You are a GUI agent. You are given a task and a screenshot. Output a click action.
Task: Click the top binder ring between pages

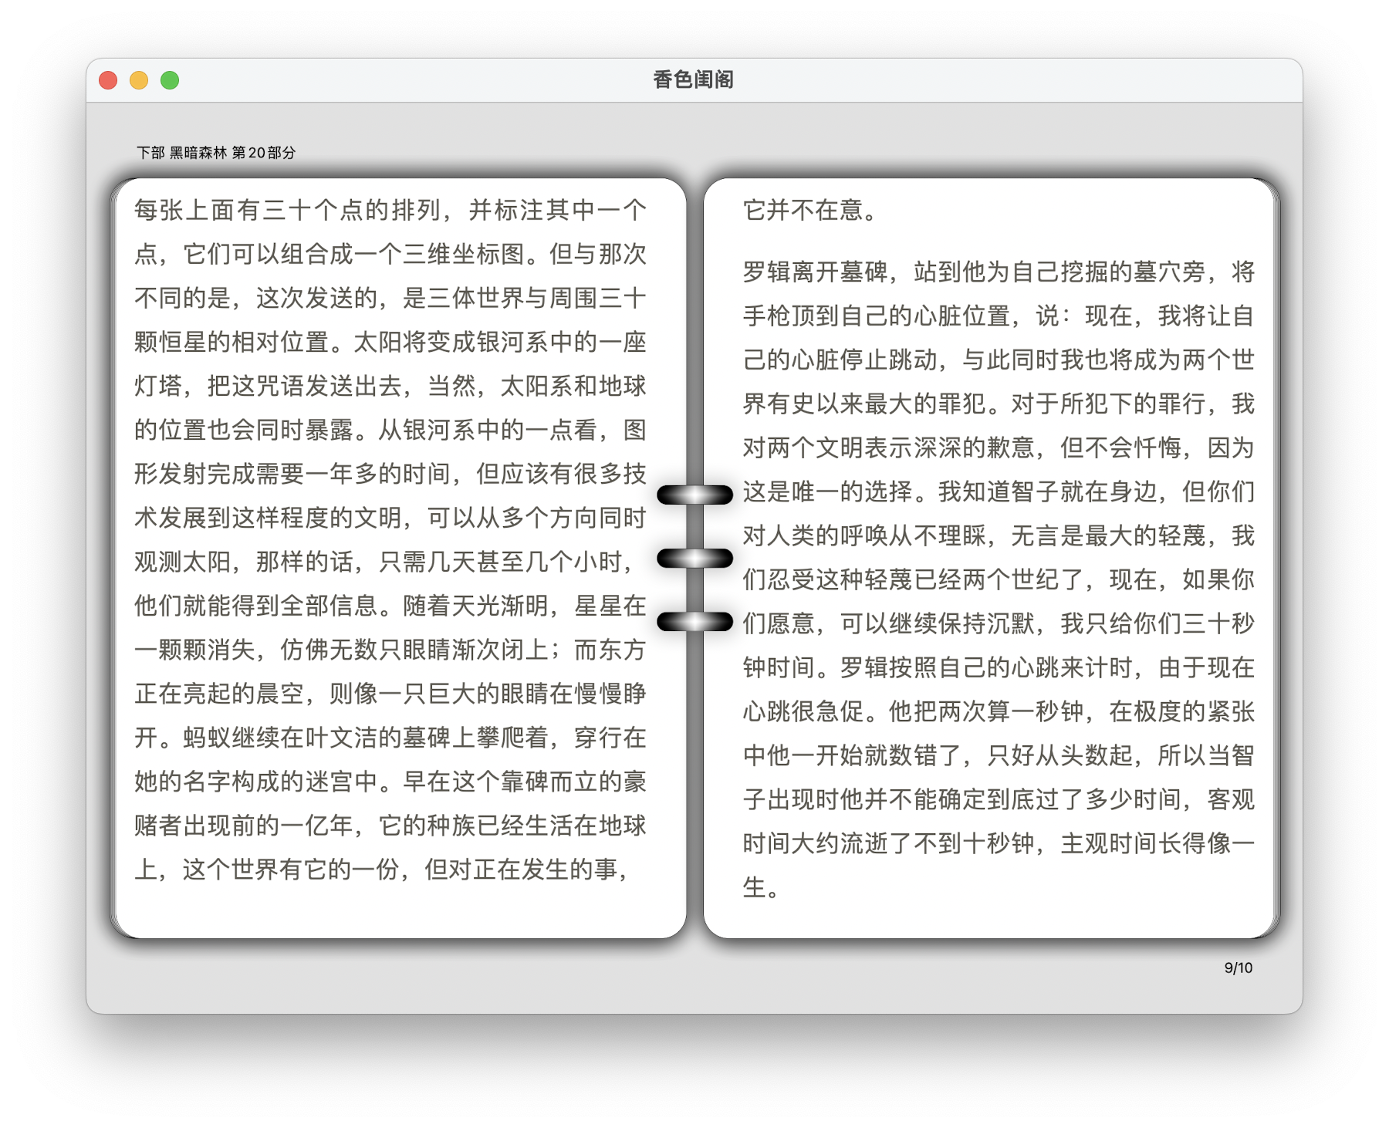pyautogui.click(x=694, y=495)
